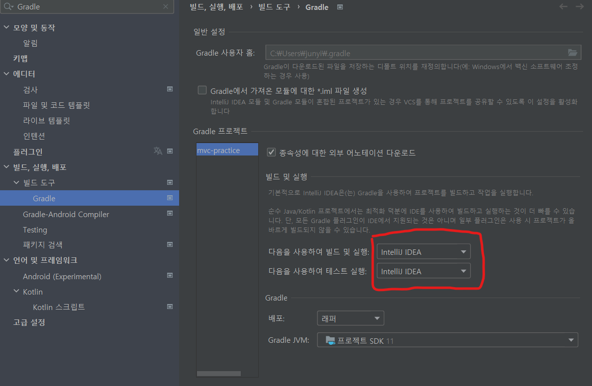Image resolution: width=592 pixels, height=386 pixels.
Task: Click the project-level icon beside Kotlin 스크립트
Action: tap(170, 307)
